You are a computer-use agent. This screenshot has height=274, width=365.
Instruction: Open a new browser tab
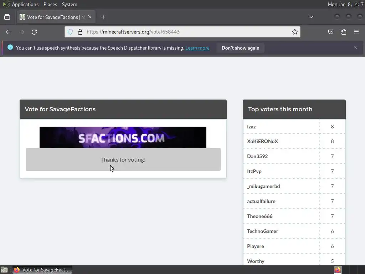click(x=103, y=17)
